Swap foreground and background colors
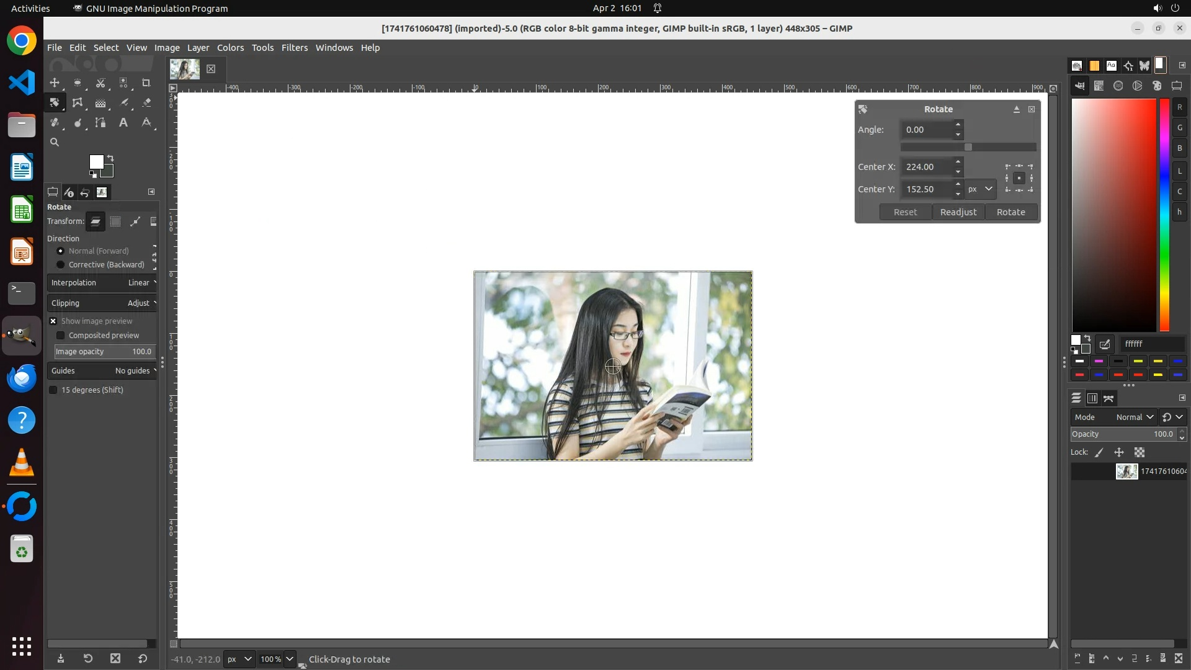Image resolution: width=1191 pixels, height=670 pixels. coord(110,158)
